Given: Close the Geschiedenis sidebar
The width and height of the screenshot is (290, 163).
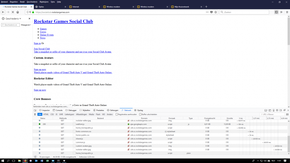Looking at the screenshot, I should point(29,19).
